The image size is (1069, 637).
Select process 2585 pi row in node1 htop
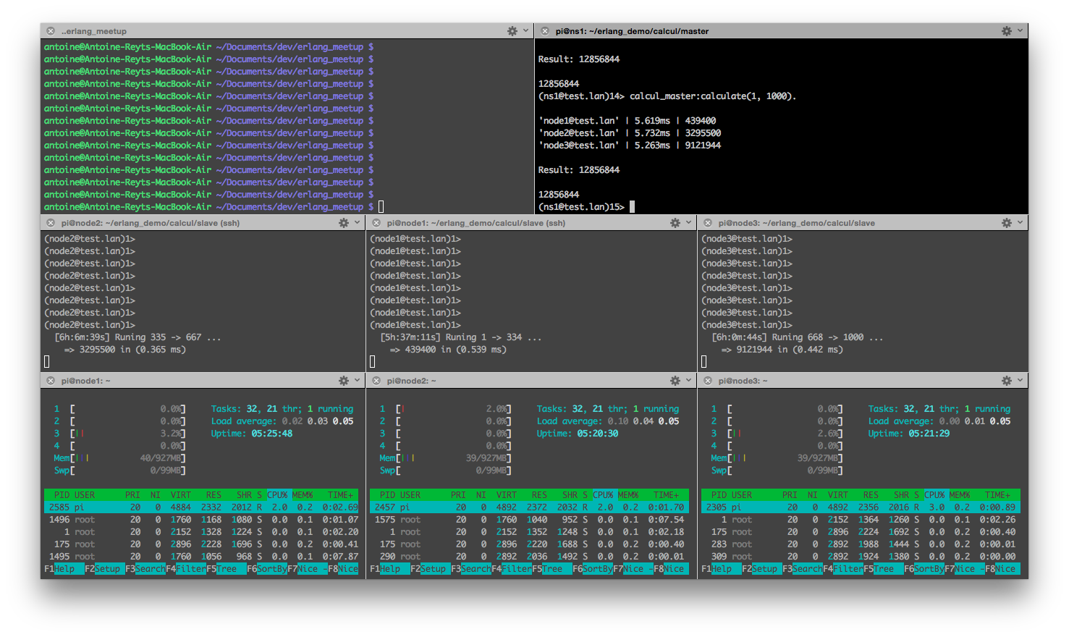click(202, 507)
